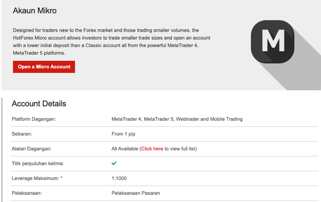Click the HotForex Micro account description paragraph

tap(112, 42)
